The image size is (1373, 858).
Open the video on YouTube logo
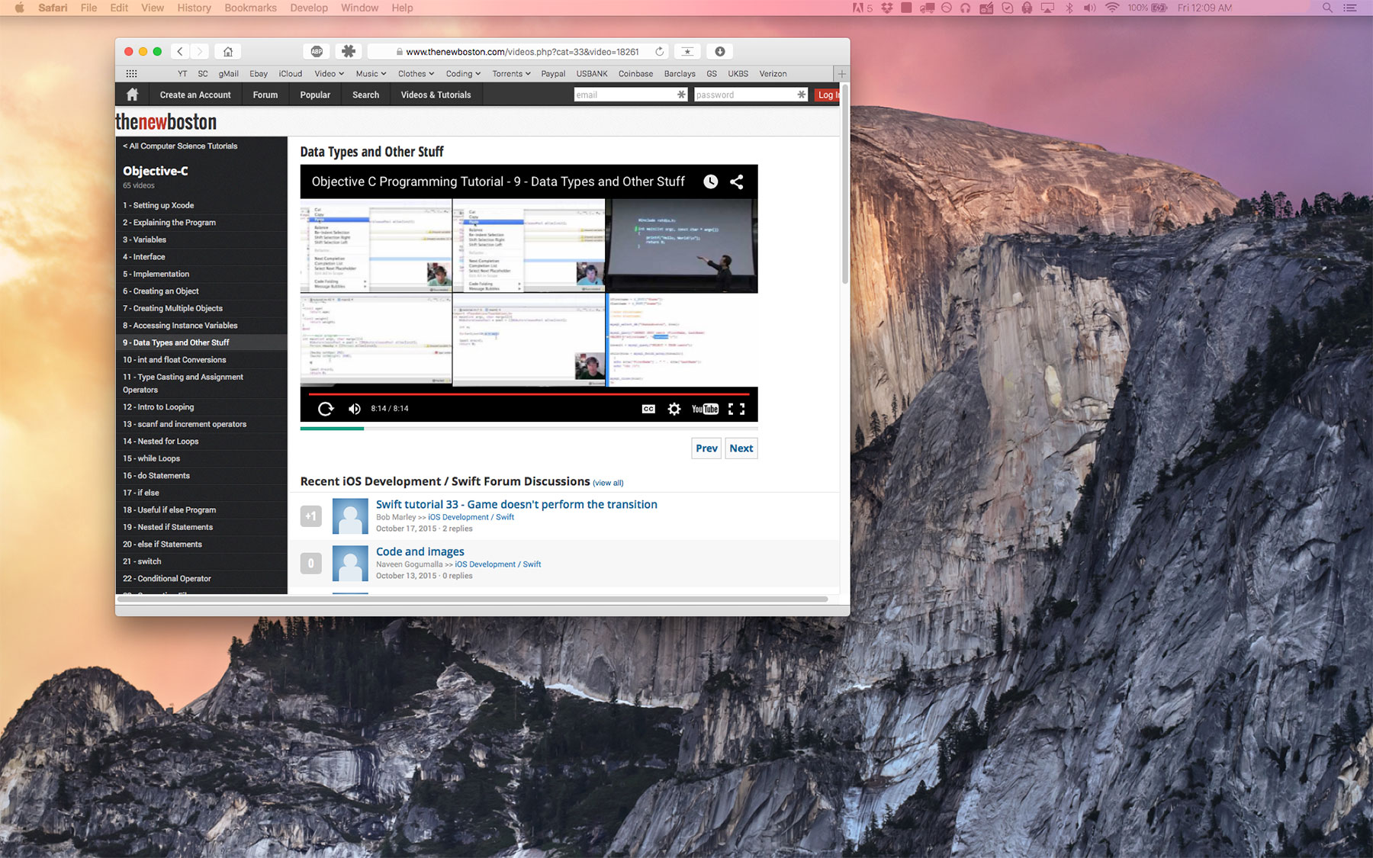[705, 409]
